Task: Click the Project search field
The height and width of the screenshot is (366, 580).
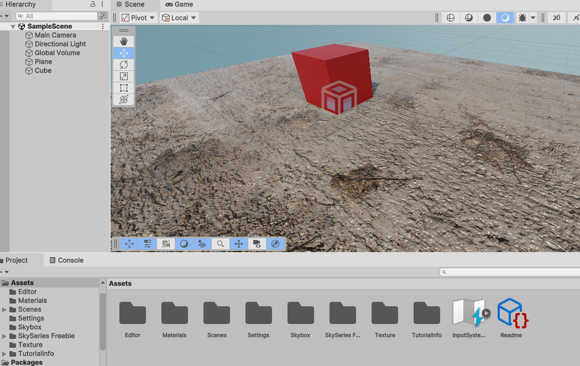Action: coord(510,272)
